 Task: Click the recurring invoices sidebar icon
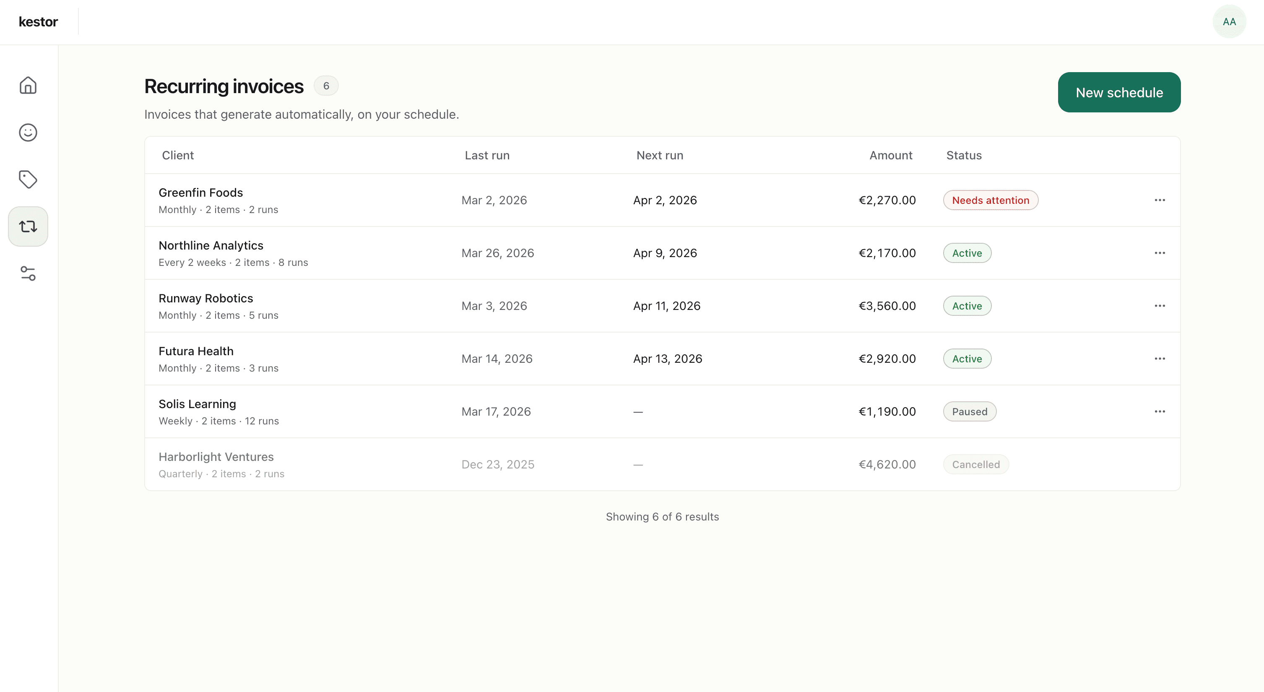pyautogui.click(x=28, y=226)
